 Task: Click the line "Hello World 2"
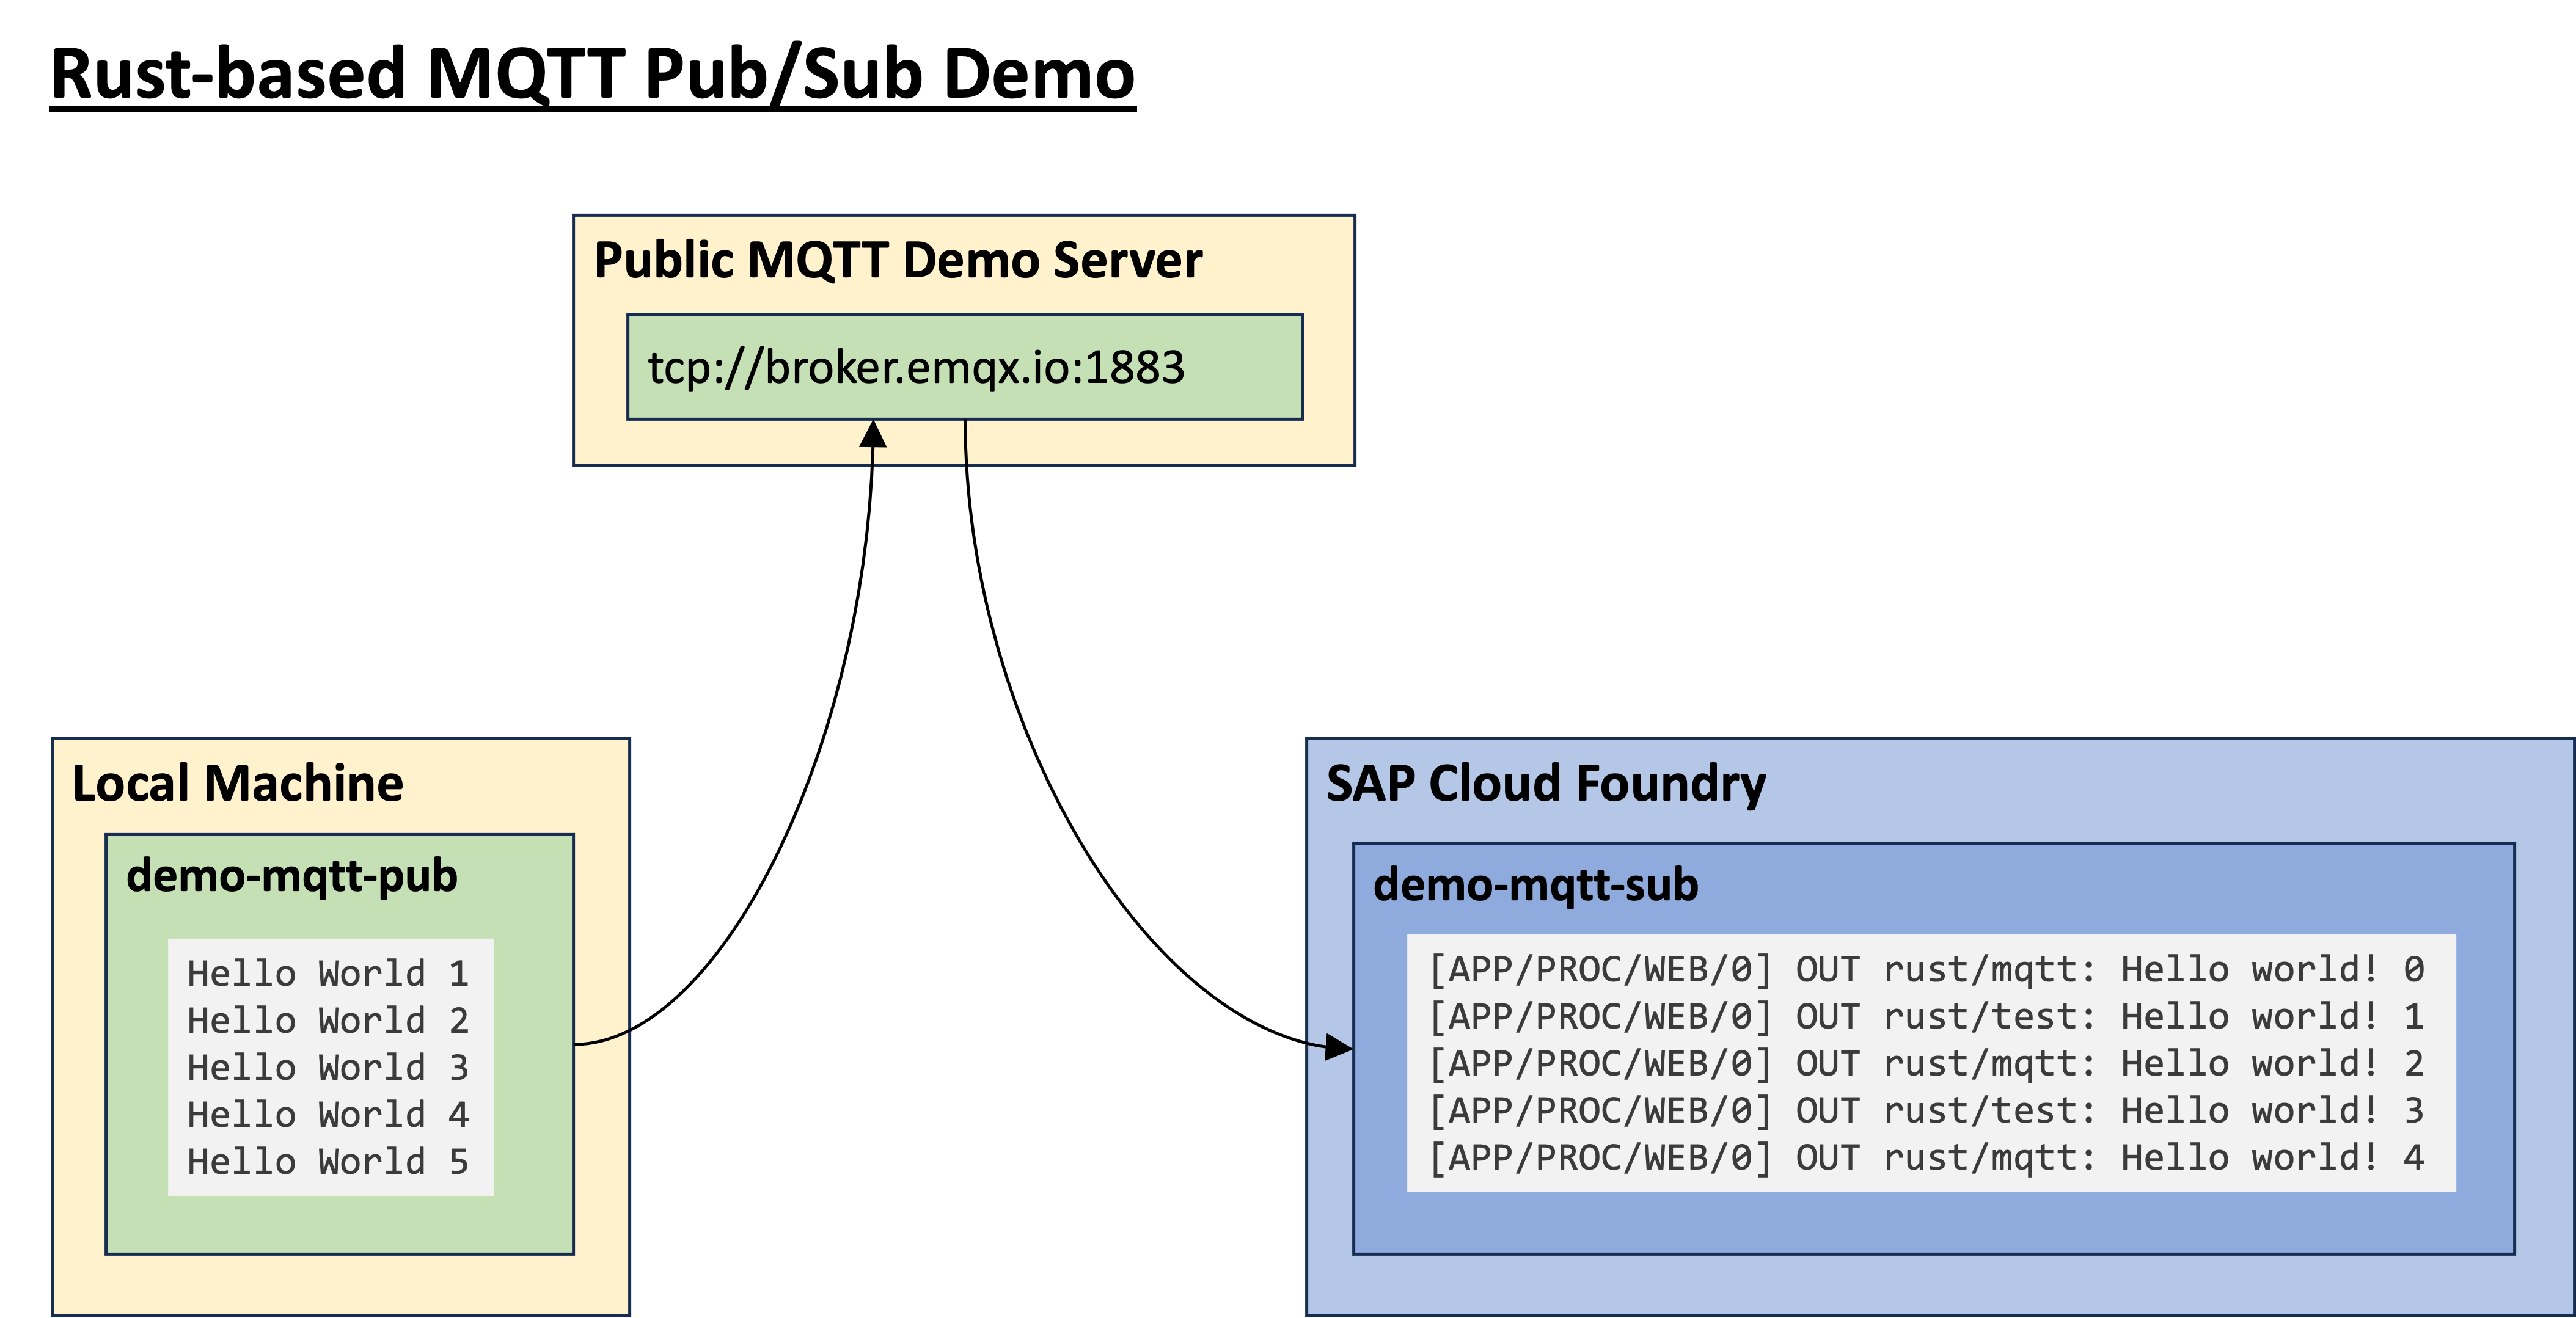pos(328,1020)
